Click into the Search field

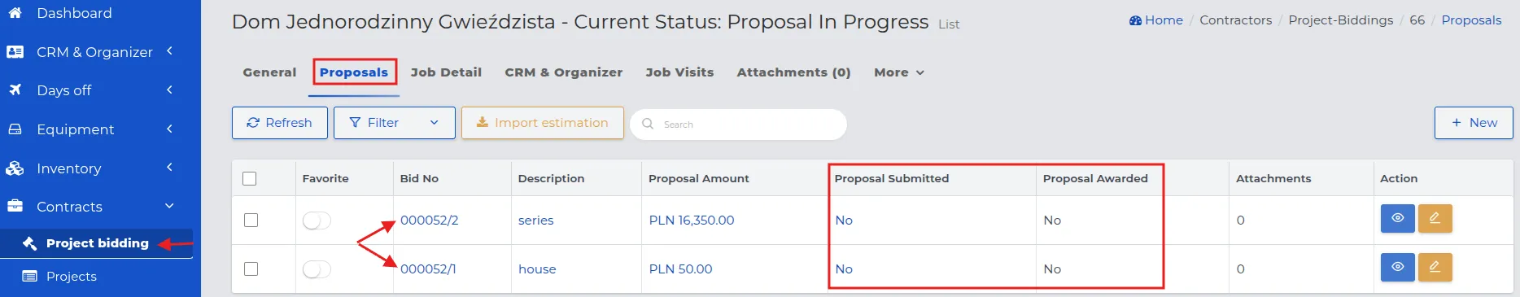[x=739, y=124]
